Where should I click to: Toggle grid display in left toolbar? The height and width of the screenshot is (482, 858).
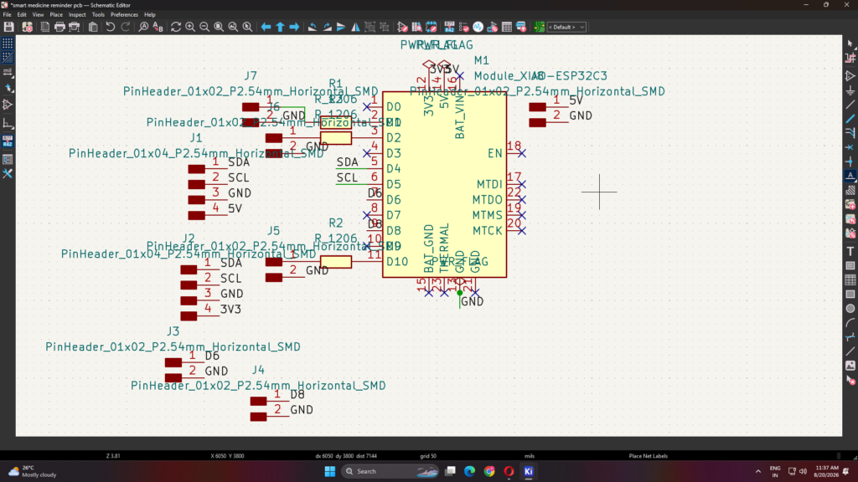click(8, 44)
